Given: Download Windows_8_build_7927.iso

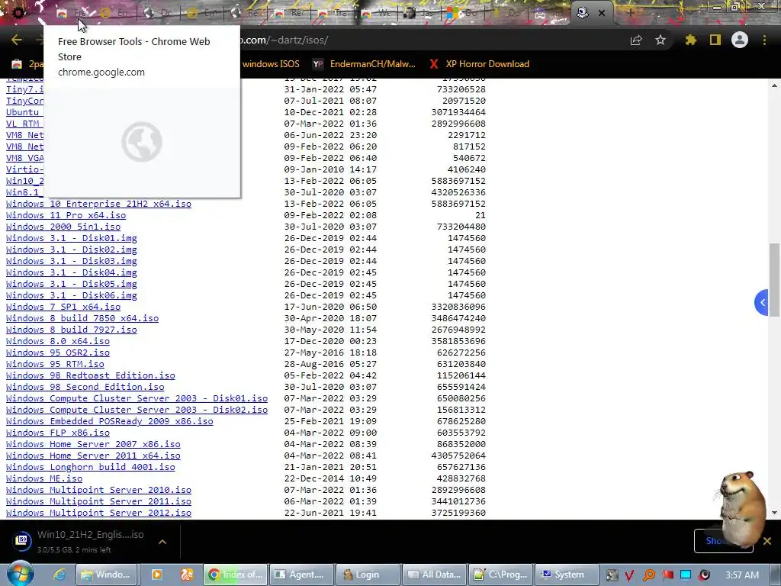Looking at the screenshot, I should coord(71,330).
